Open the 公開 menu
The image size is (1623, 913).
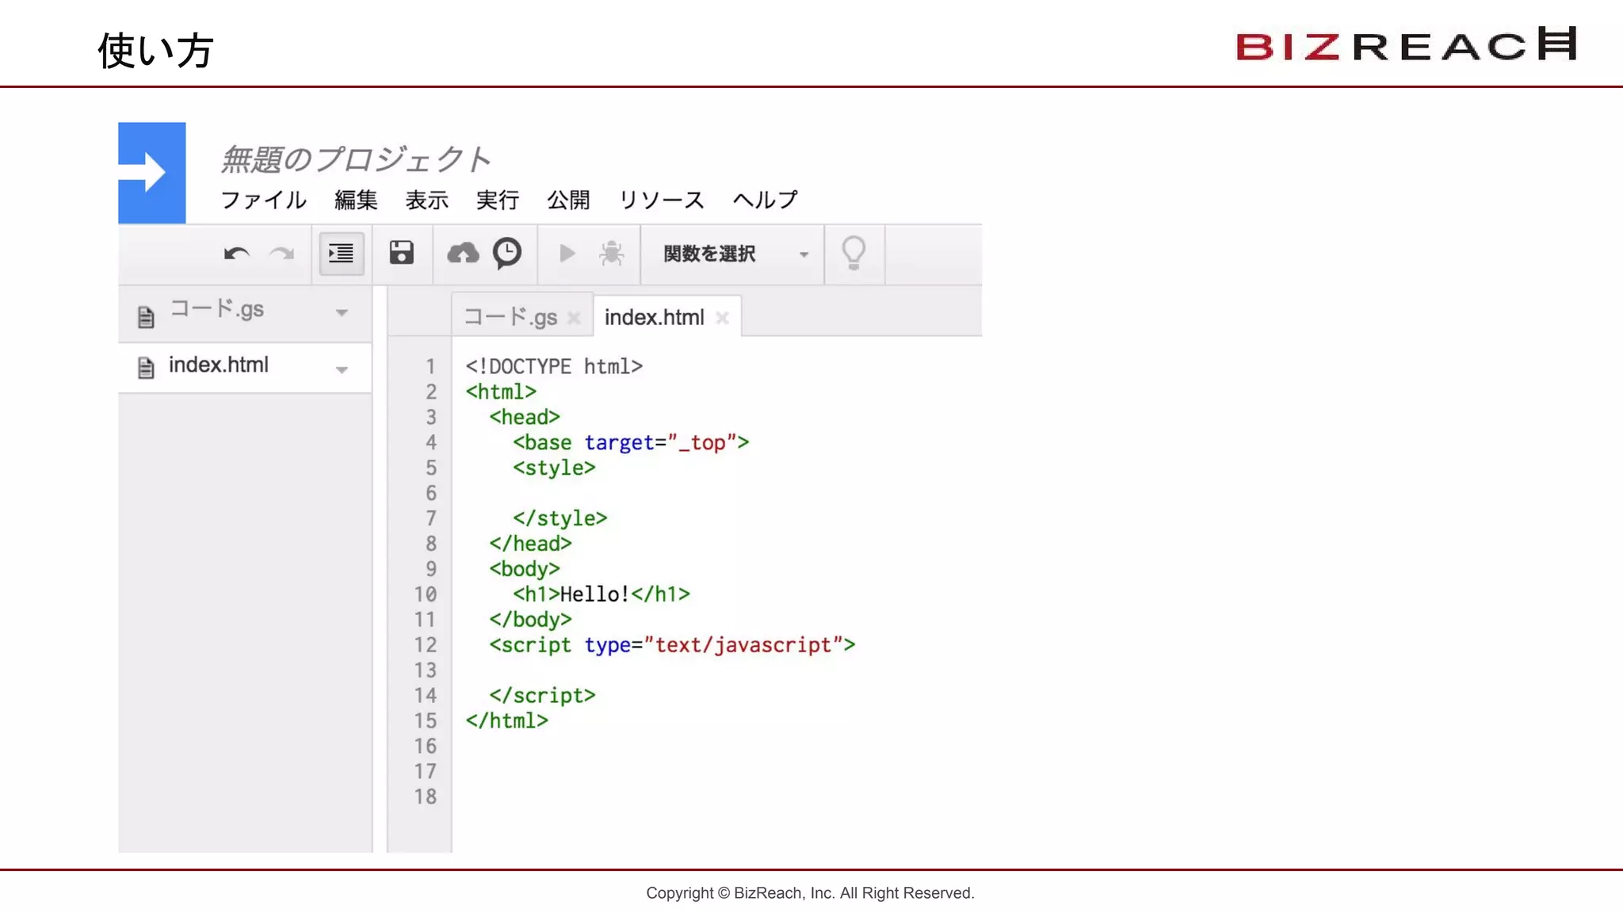[568, 200]
